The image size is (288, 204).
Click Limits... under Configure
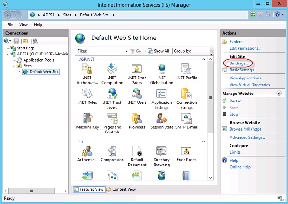coord(237,152)
